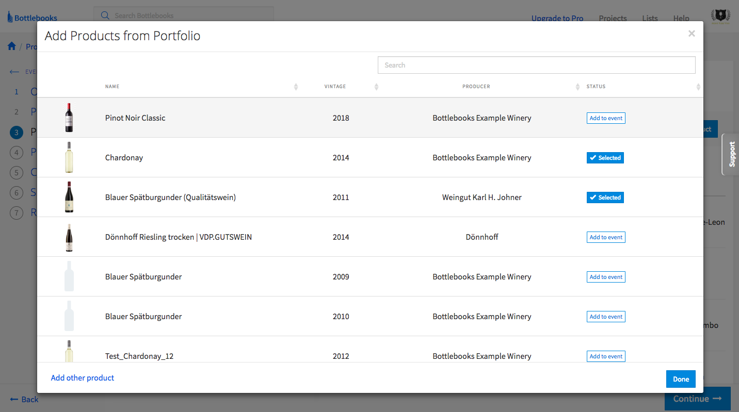The image size is (739, 412).
Task: Add Blauer Spätburgunder 2009 to event
Action: (606, 277)
